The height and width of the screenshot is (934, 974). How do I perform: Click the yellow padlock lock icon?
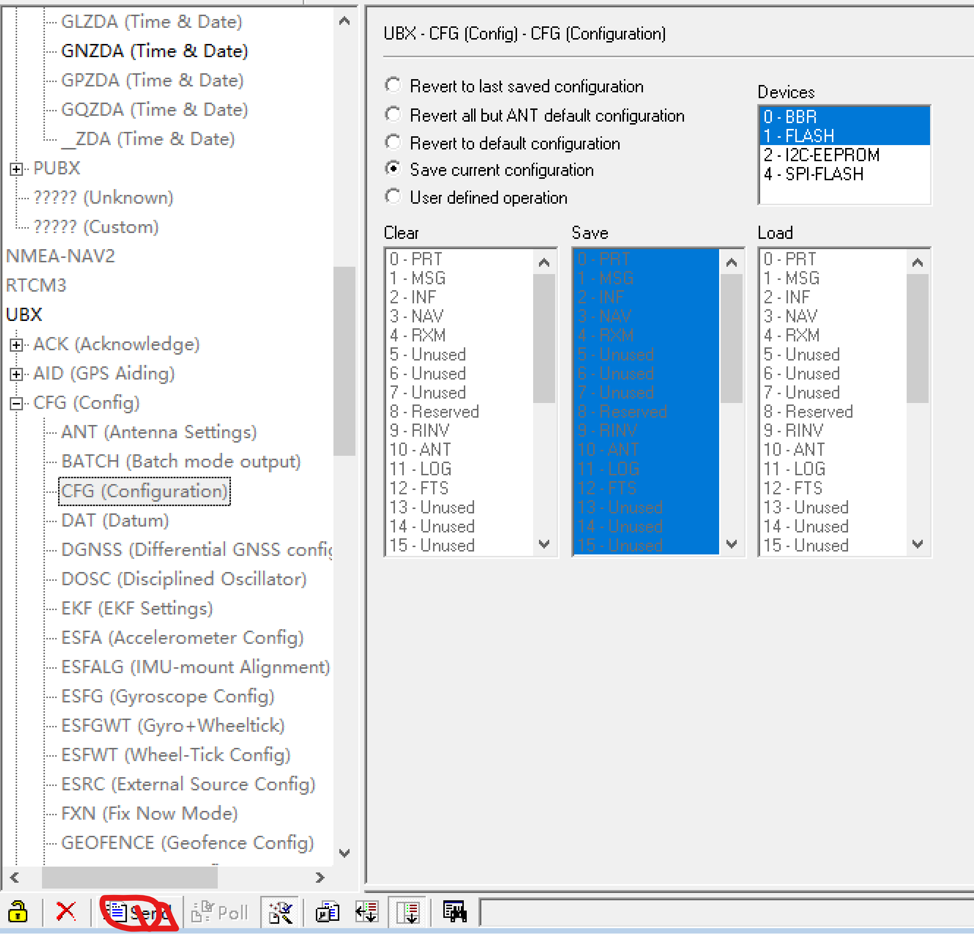(x=18, y=912)
